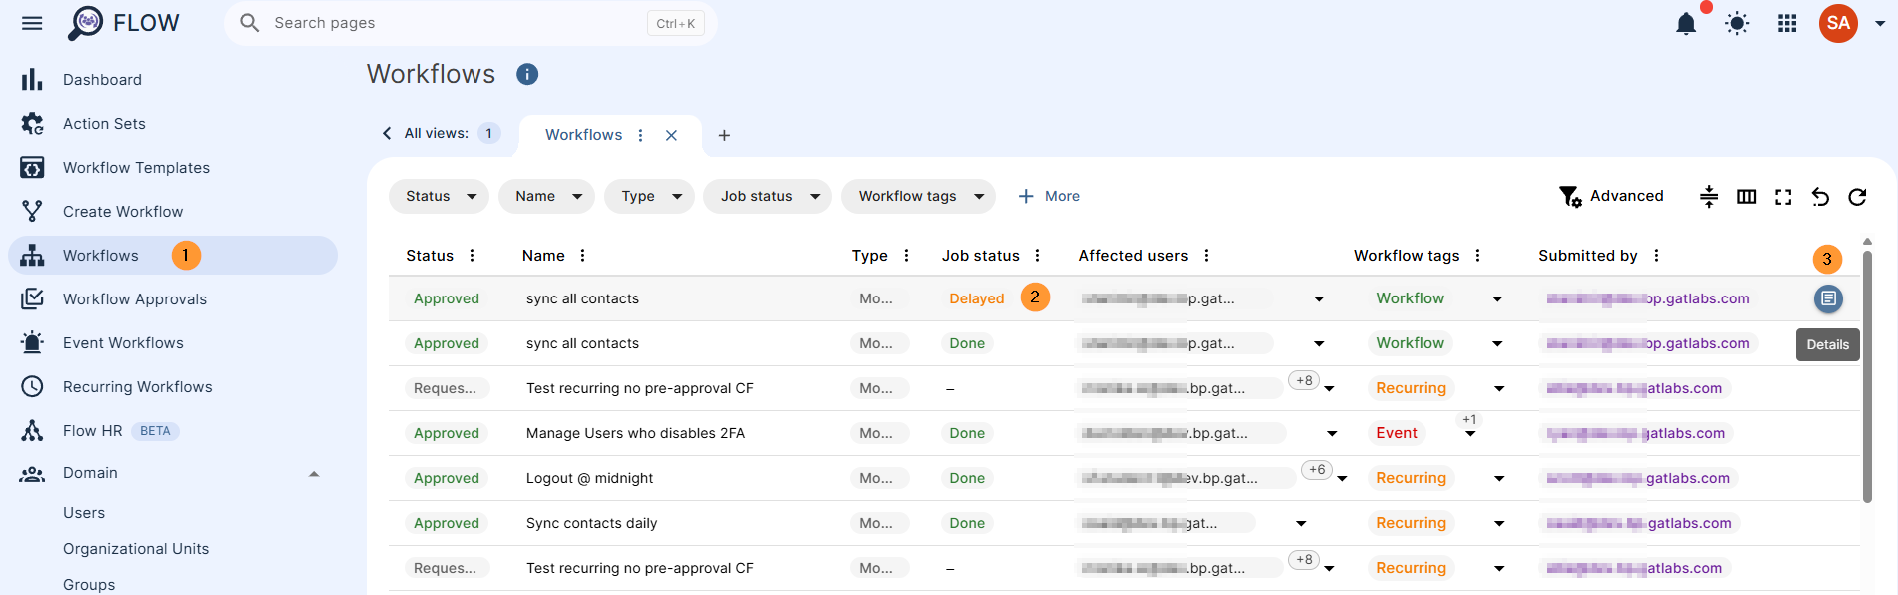Open the Type filter dropdown
1898x595 pixels.
click(649, 196)
